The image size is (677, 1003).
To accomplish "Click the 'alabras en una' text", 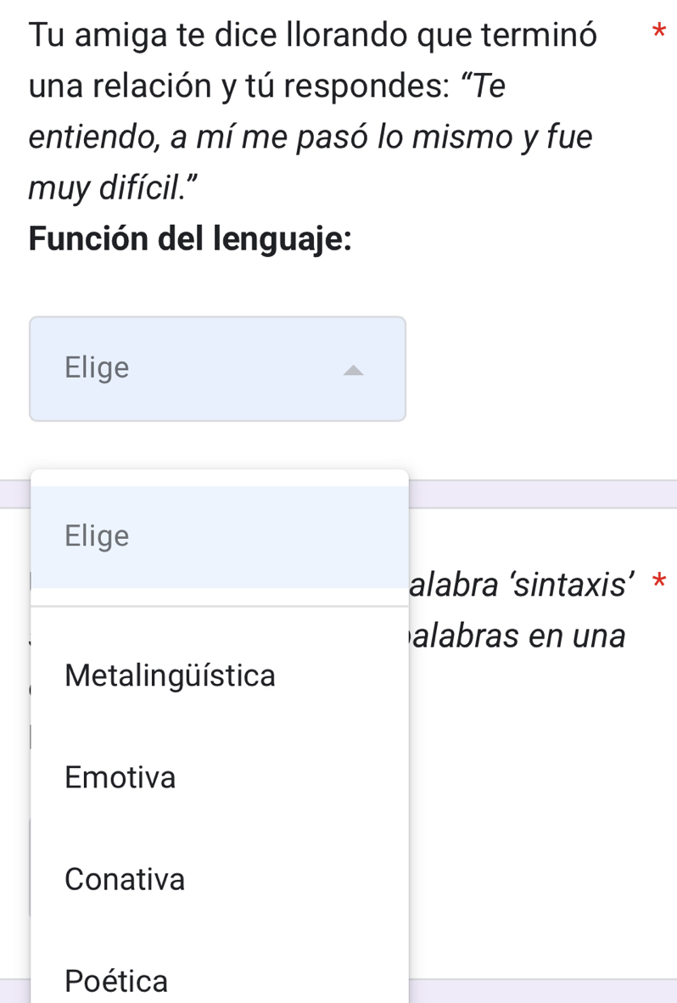I will [518, 636].
